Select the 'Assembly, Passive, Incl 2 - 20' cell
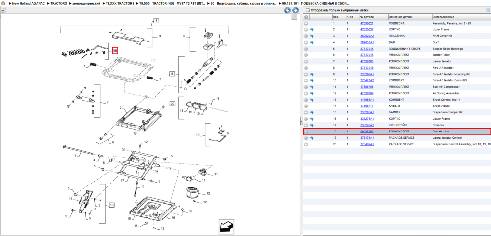The image size is (491, 236). pyautogui.click(x=452, y=23)
